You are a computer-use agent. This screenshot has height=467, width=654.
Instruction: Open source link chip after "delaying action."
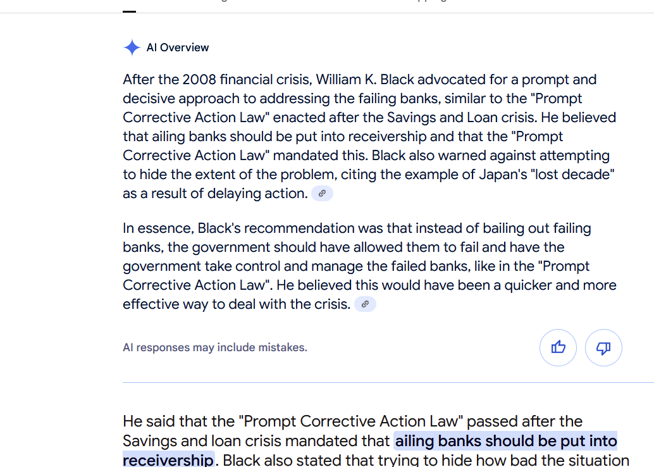[x=322, y=194]
